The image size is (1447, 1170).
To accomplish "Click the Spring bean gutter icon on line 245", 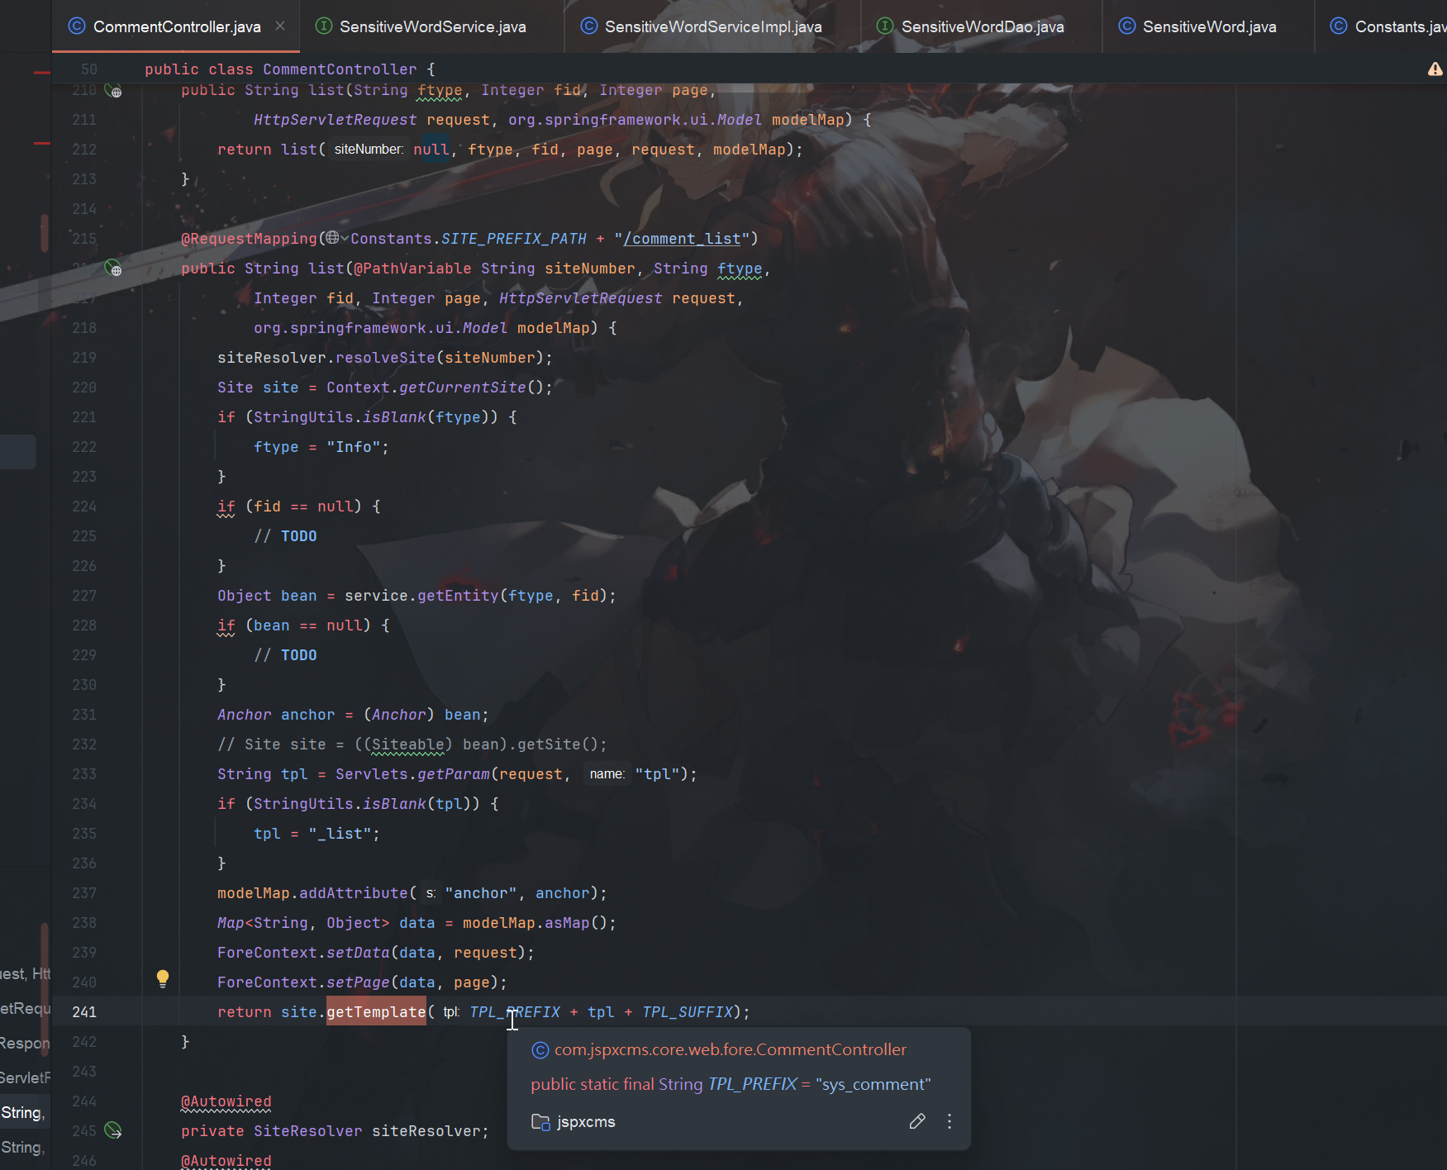I will pyautogui.click(x=113, y=1130).
